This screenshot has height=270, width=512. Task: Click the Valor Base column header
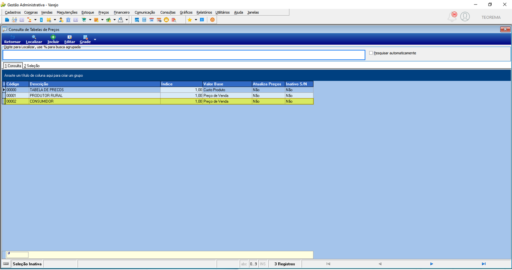(x=227, y=84)
